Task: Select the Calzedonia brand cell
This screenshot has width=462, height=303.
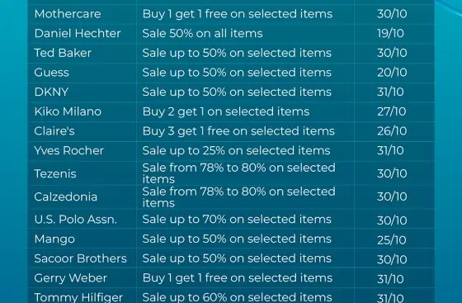Action: point(66,196)
